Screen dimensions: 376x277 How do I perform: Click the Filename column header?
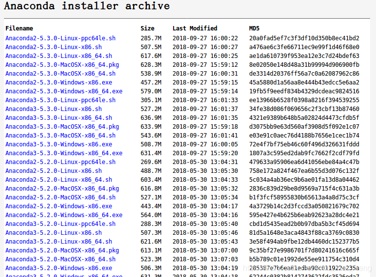point(19,28)
